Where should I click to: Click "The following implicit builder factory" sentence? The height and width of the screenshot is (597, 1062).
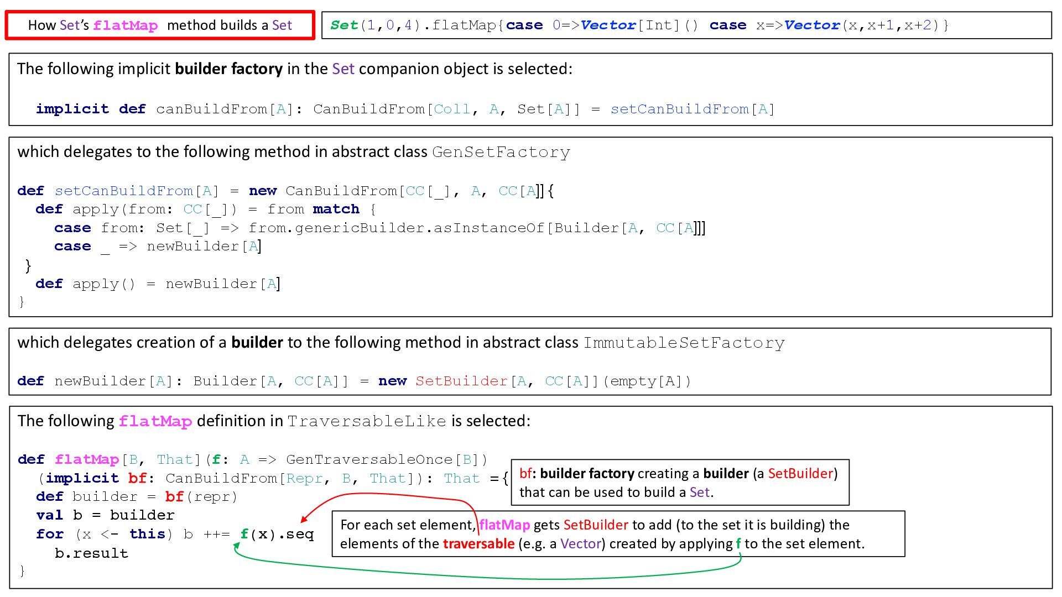pyautogui.click(x=295, y=69)
